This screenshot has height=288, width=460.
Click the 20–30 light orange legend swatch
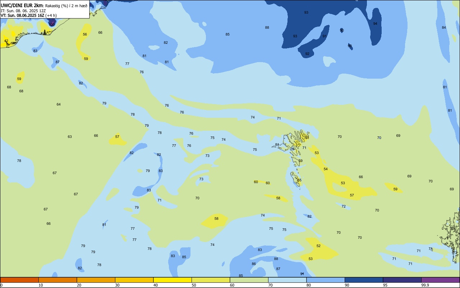tap(96, 280)
